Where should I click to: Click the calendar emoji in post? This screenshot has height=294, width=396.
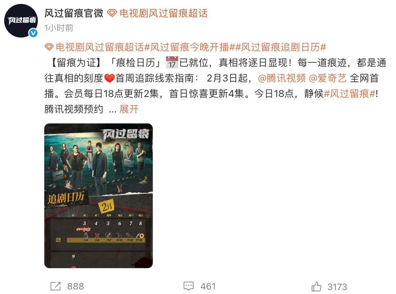pos(172,62)
